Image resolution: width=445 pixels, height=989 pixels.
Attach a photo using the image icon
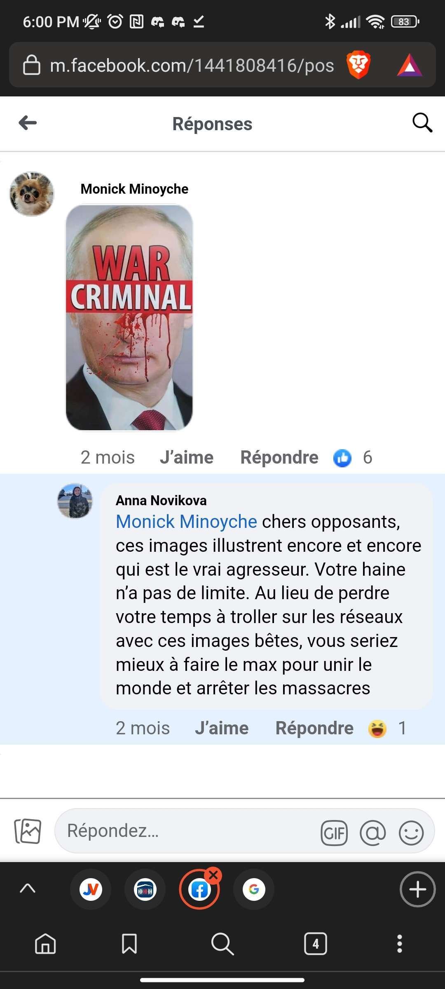(28, 831)
